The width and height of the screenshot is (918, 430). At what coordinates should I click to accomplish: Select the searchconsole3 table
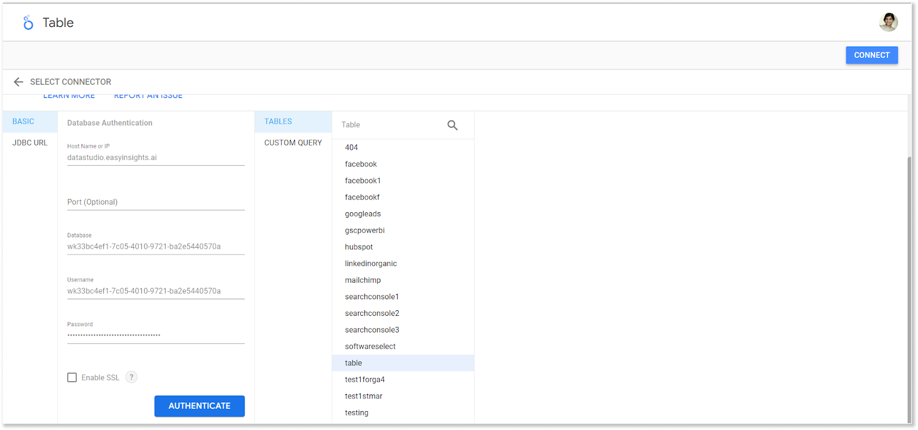(403, 330)
